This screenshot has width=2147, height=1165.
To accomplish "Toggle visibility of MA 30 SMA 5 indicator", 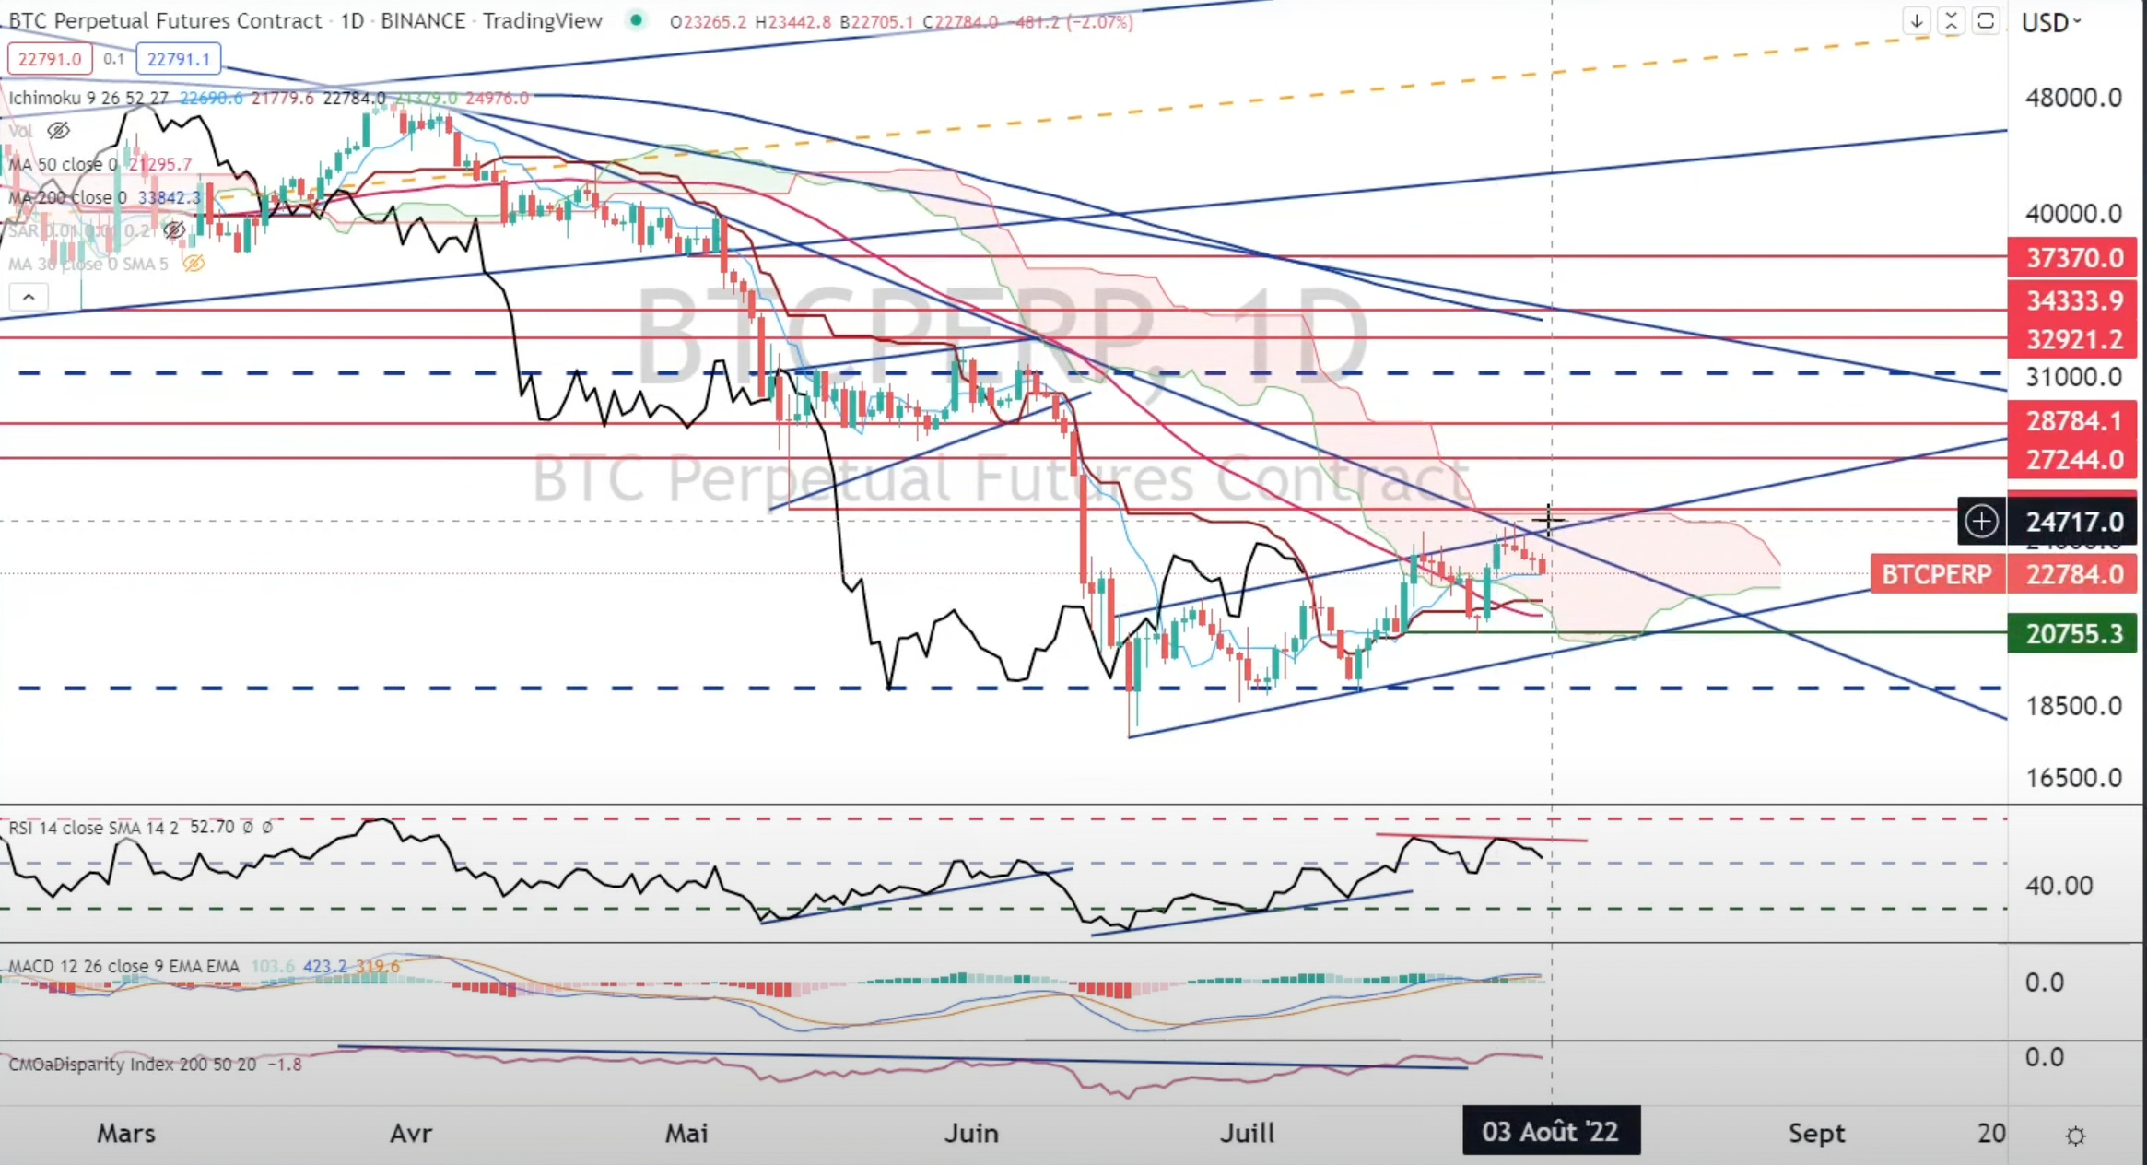I will [x=193, y=264].
